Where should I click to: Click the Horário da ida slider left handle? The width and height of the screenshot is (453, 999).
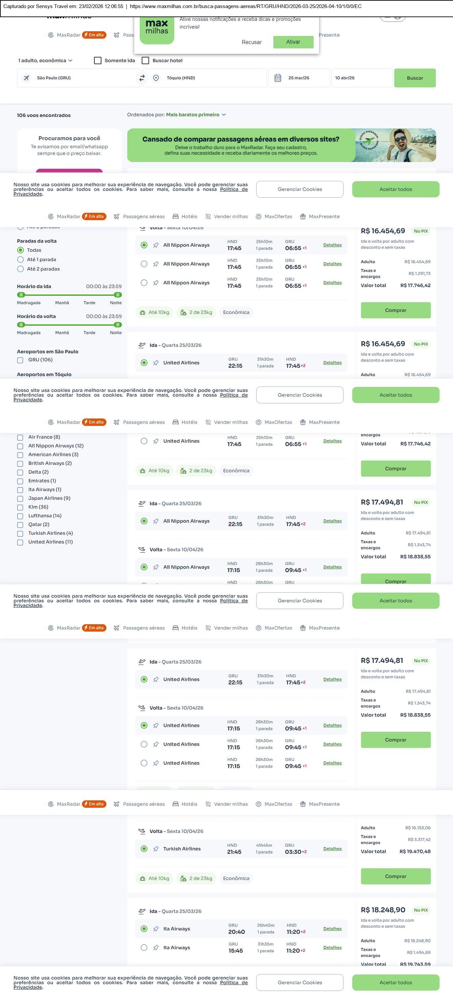coord(21,295)
